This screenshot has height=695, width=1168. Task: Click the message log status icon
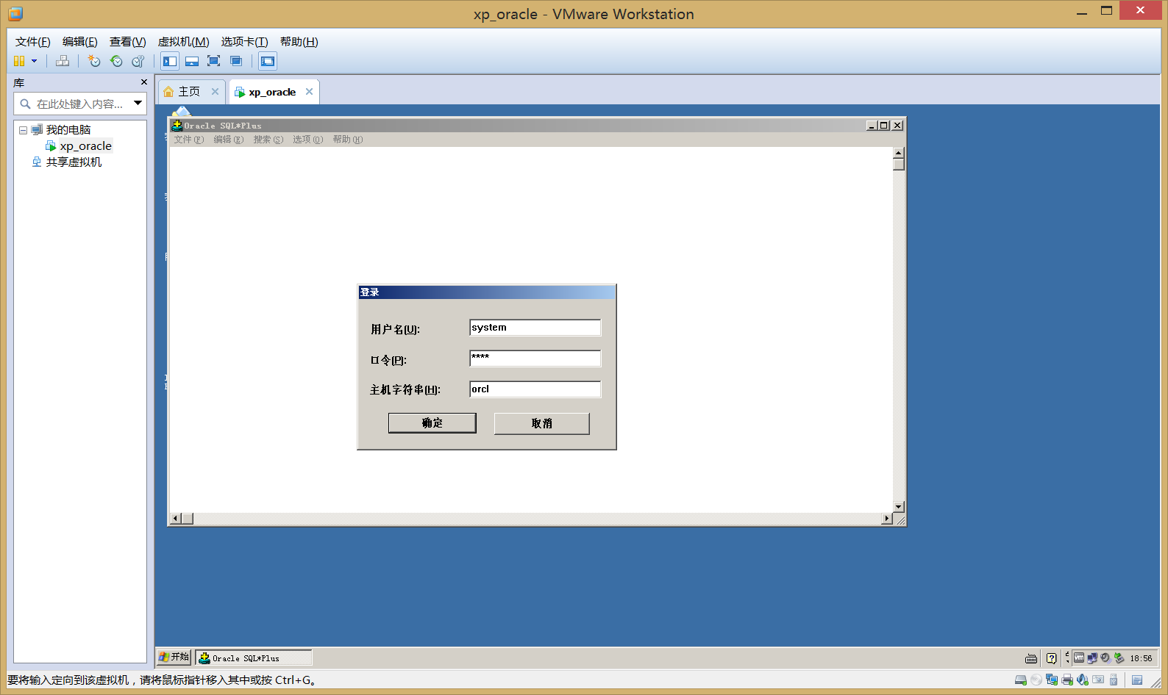[x=1137, y=680]
